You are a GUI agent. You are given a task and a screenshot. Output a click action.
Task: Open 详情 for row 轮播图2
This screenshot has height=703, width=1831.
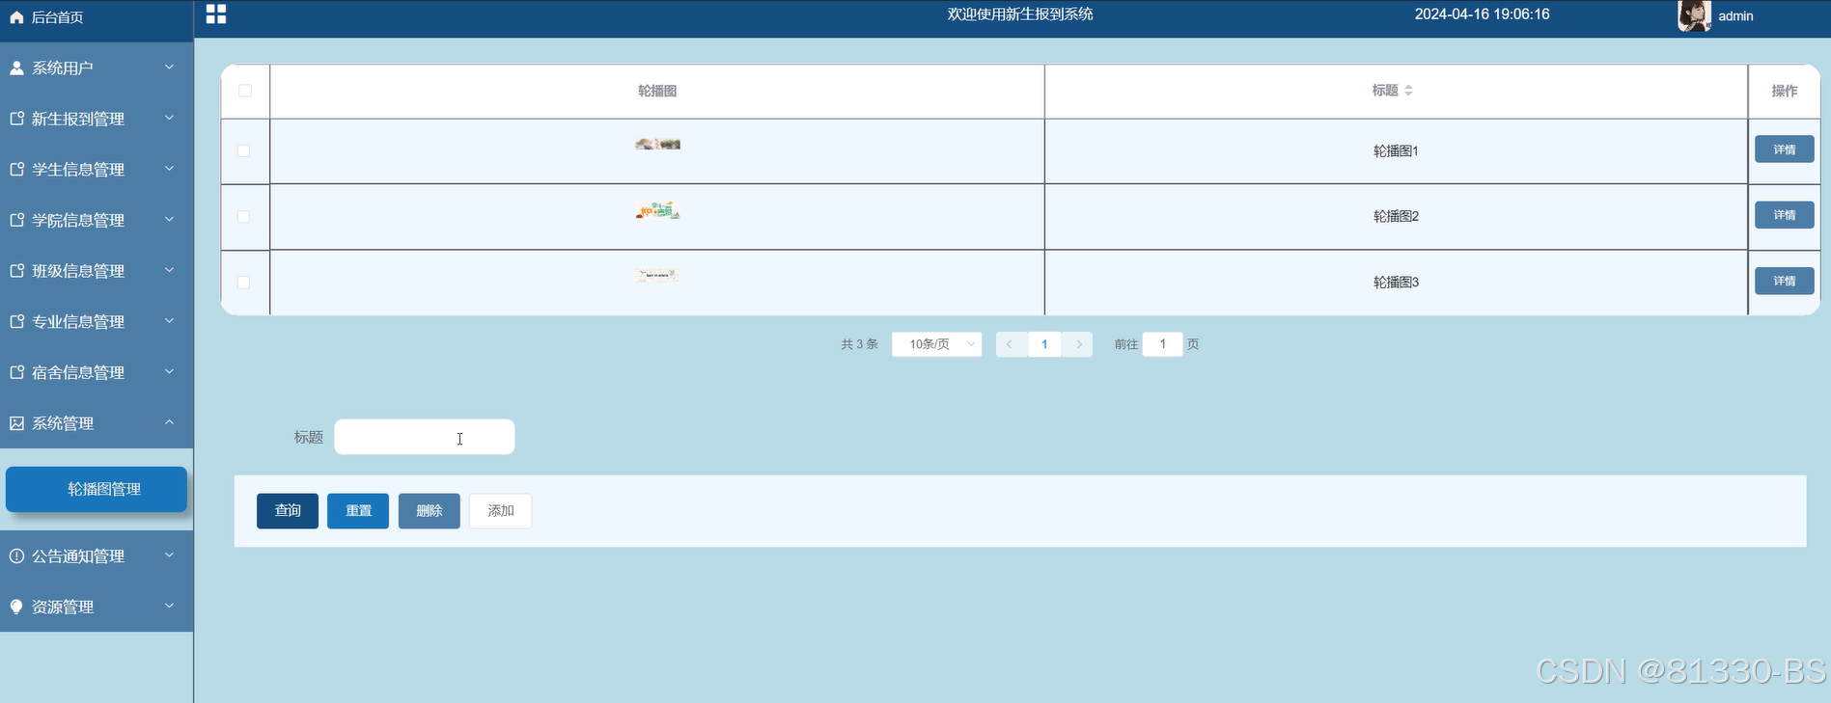tap(1785, 215)
